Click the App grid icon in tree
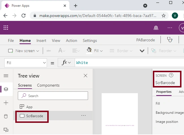The width and height of the screenshot is (184, 135). pyautogui.click(x=22, y=107)
